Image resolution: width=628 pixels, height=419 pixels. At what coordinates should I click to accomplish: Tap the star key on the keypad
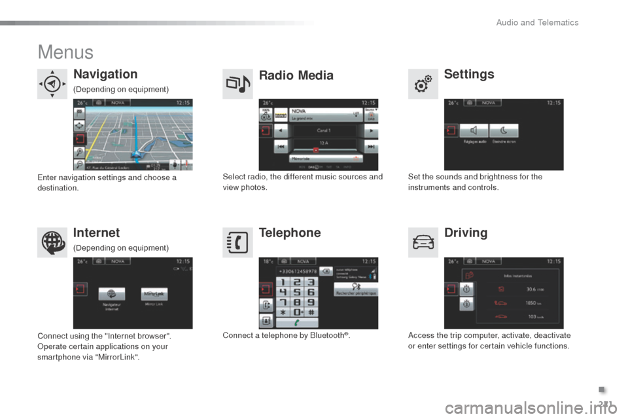coord(283,312)
